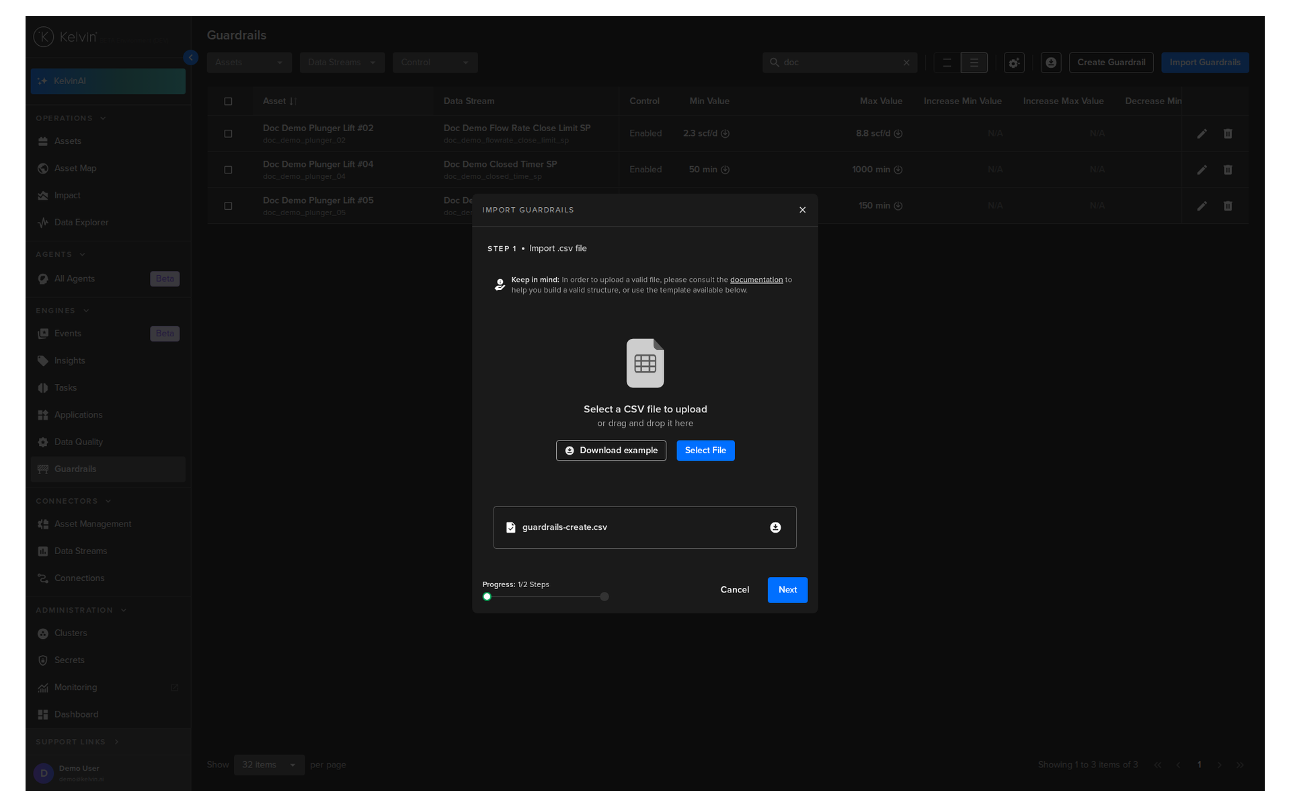Viewport: 1291px width, 807px height.
Task: Open the Data Streams filter dropdown
Action: pos(342,63)
